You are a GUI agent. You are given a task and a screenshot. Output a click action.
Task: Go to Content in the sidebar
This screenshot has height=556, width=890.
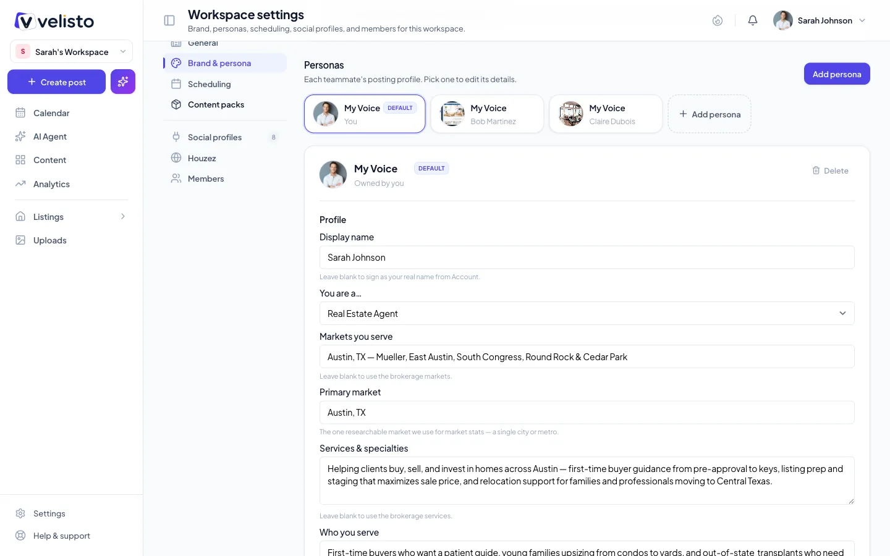(71, 159)
